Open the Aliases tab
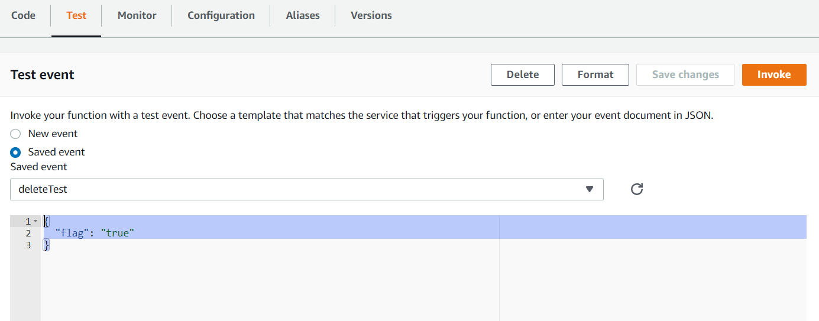The width and height of the screenshot is (819, 321). tap(303, 15)
